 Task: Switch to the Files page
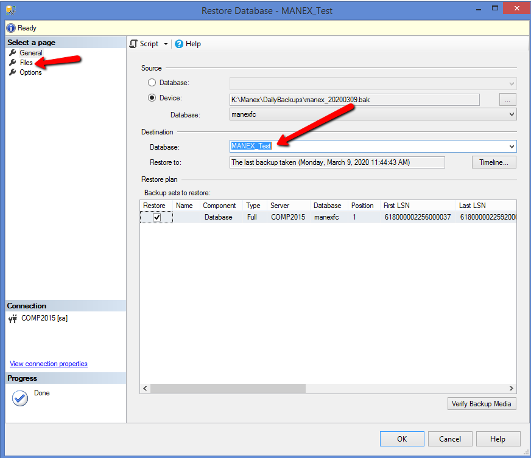(26, 63)
